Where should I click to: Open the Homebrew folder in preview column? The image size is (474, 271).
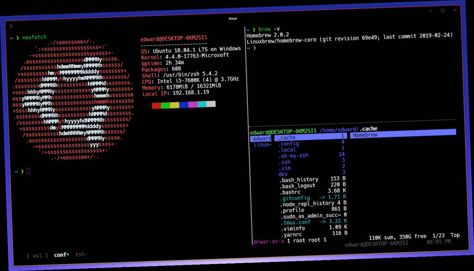[x=403, y=135]
